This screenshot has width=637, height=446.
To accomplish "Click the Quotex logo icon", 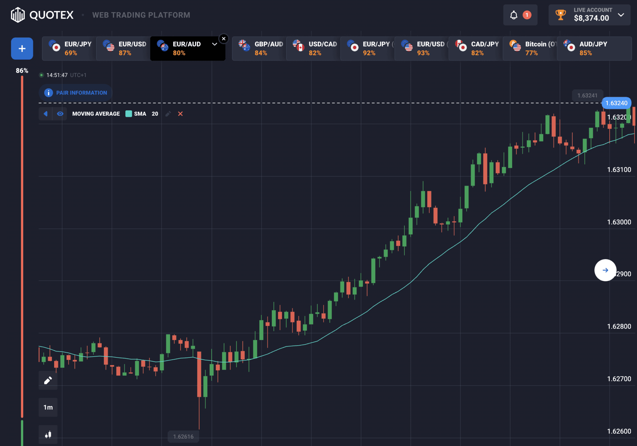I will pos(18,15).
